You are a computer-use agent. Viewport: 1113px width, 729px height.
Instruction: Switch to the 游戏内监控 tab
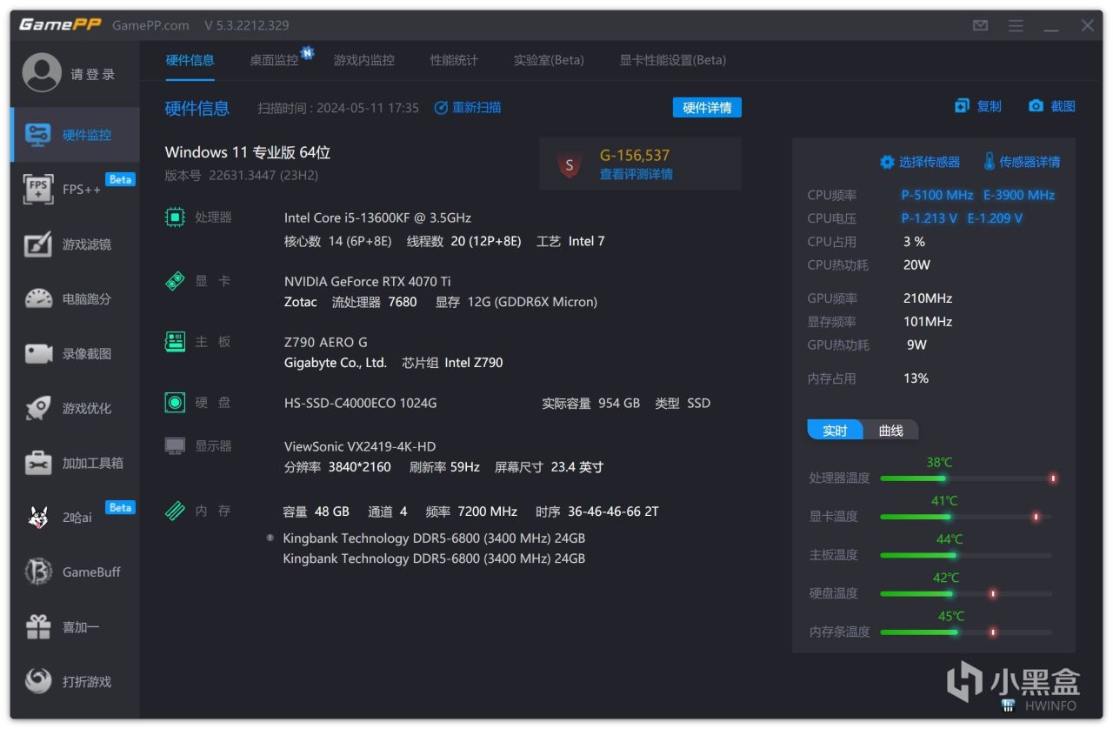point(364,60)
